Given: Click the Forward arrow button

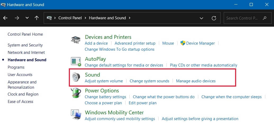Looking at the screenshot, I should point(17,18).
